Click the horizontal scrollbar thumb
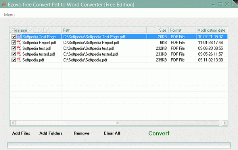This screenshot has width=238, height=150. 117,123
